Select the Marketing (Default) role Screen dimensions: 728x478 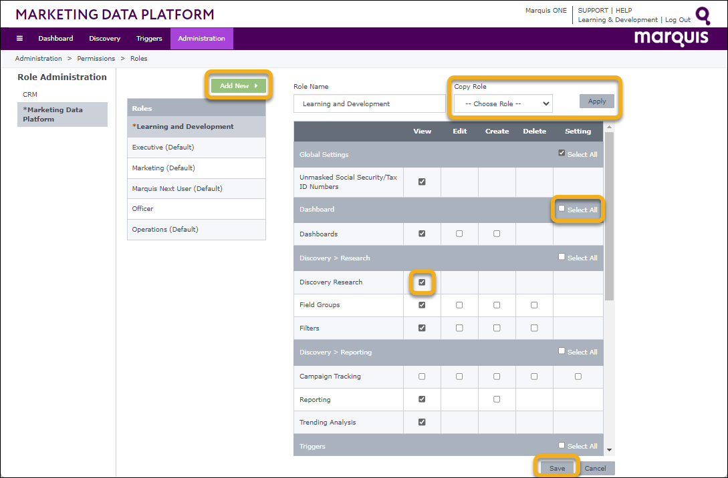tap(197, 168)
